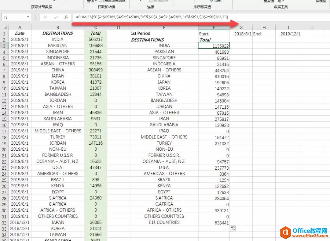
Task: Select the cell with value 638441
Action: (x=214, y=223)
